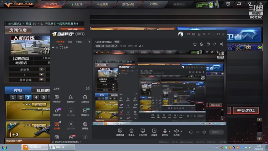Image resolution: width=268 pixels, height=151 pixels.
Task: Click the game window scrollbar up arrow
Action: point(259,120)
